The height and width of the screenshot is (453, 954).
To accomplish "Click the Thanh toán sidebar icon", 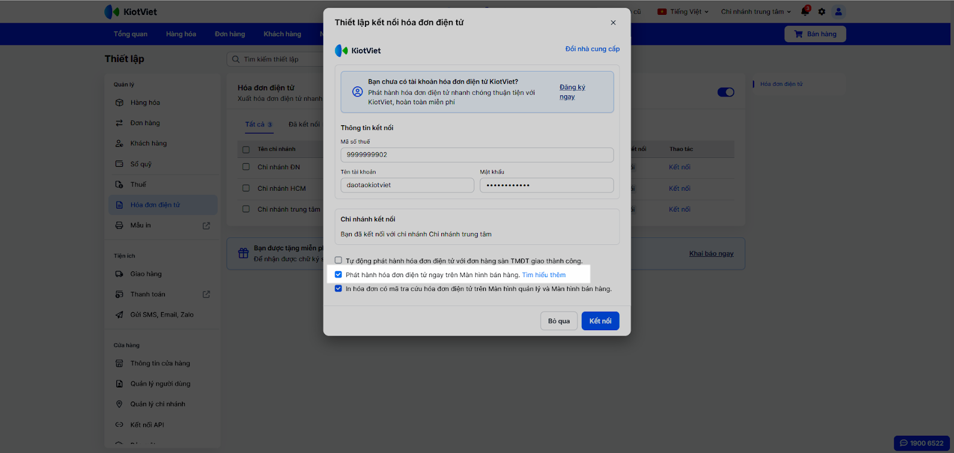I will tap(119, 294).
